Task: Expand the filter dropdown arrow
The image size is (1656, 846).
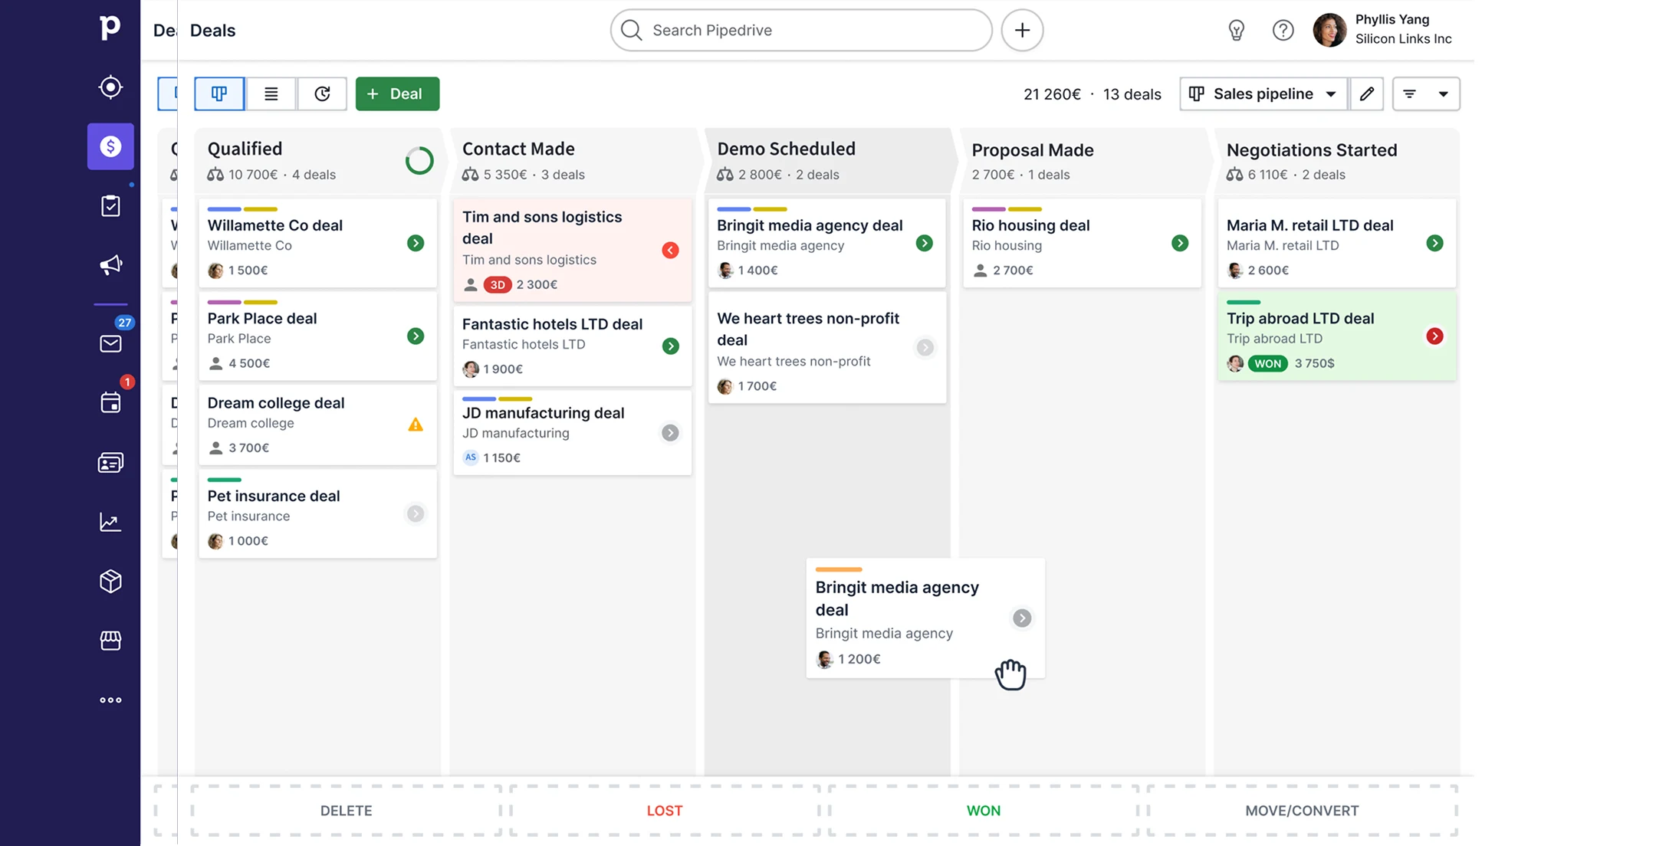Action: (1443, 93)
